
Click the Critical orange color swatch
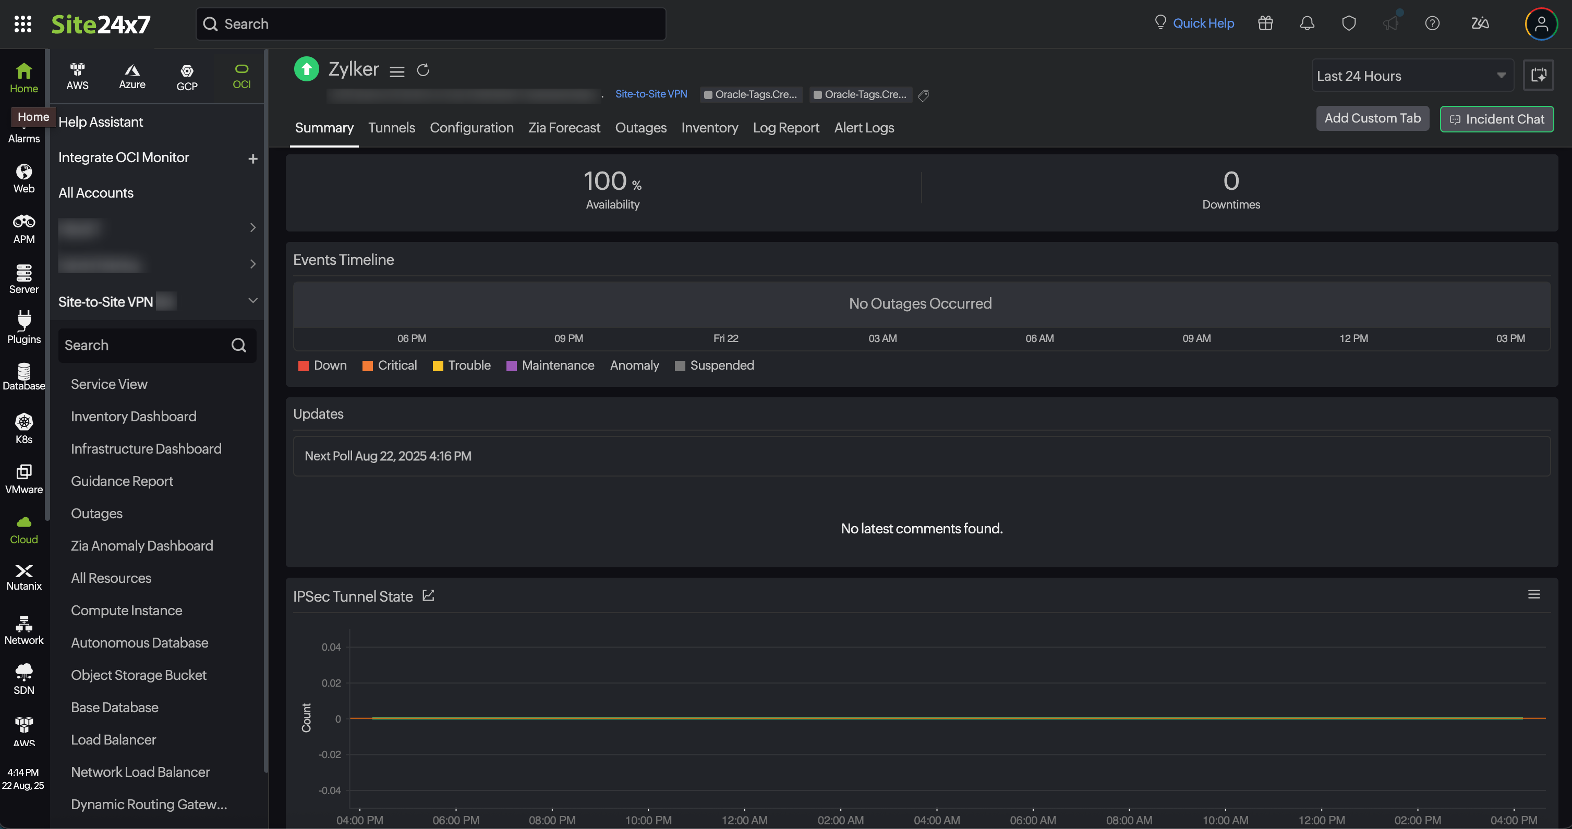[367, 366]
